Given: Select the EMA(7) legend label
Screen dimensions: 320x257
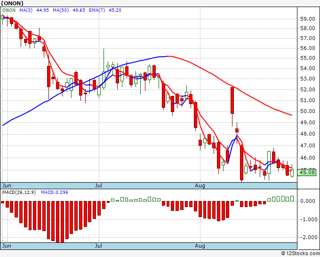Looking at the screenshot, I should coord(97,10).
